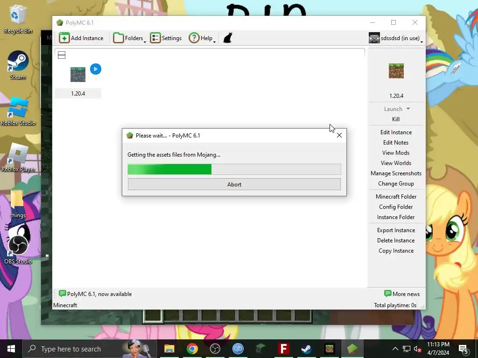This screenshot has width=478, height=358.
Task: Click View Mods
Action: click(396, 153)
